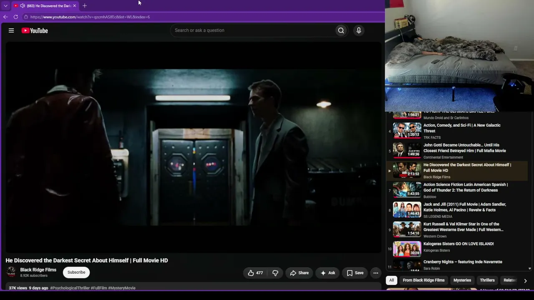
Task: Open the Ask assistant for this video
Action: click(327, 273)
